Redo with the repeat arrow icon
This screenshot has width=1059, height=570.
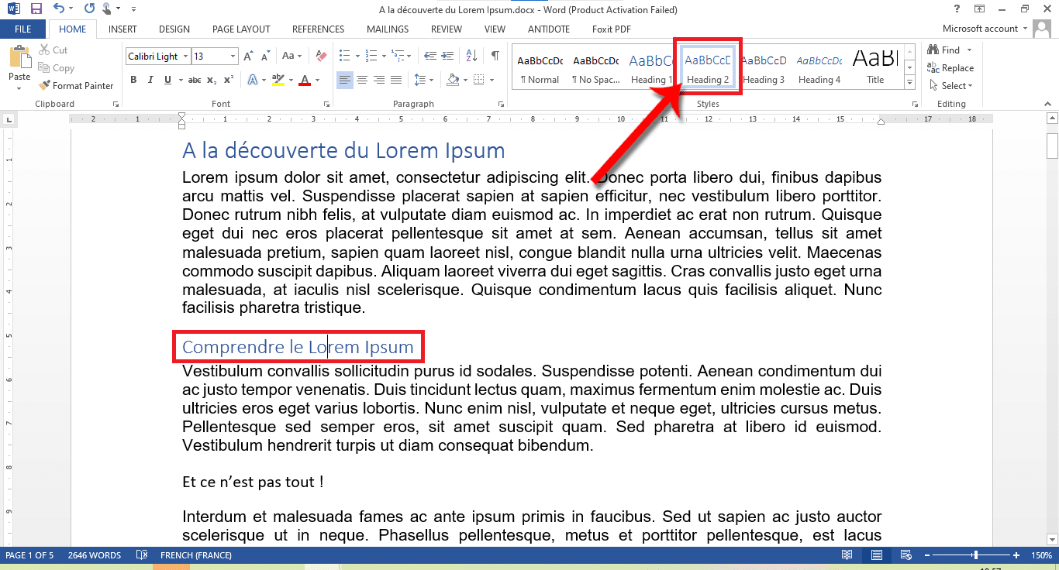(x=89, y=9)
